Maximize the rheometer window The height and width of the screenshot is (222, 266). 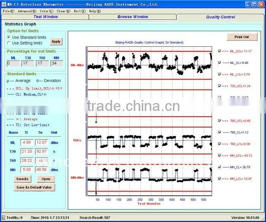pyautogui.click(x=255, y=4)
